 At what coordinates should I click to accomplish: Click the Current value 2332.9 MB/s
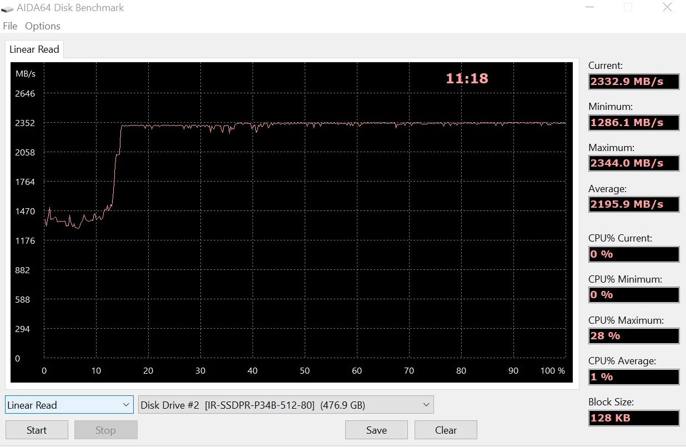coord(634,82)
